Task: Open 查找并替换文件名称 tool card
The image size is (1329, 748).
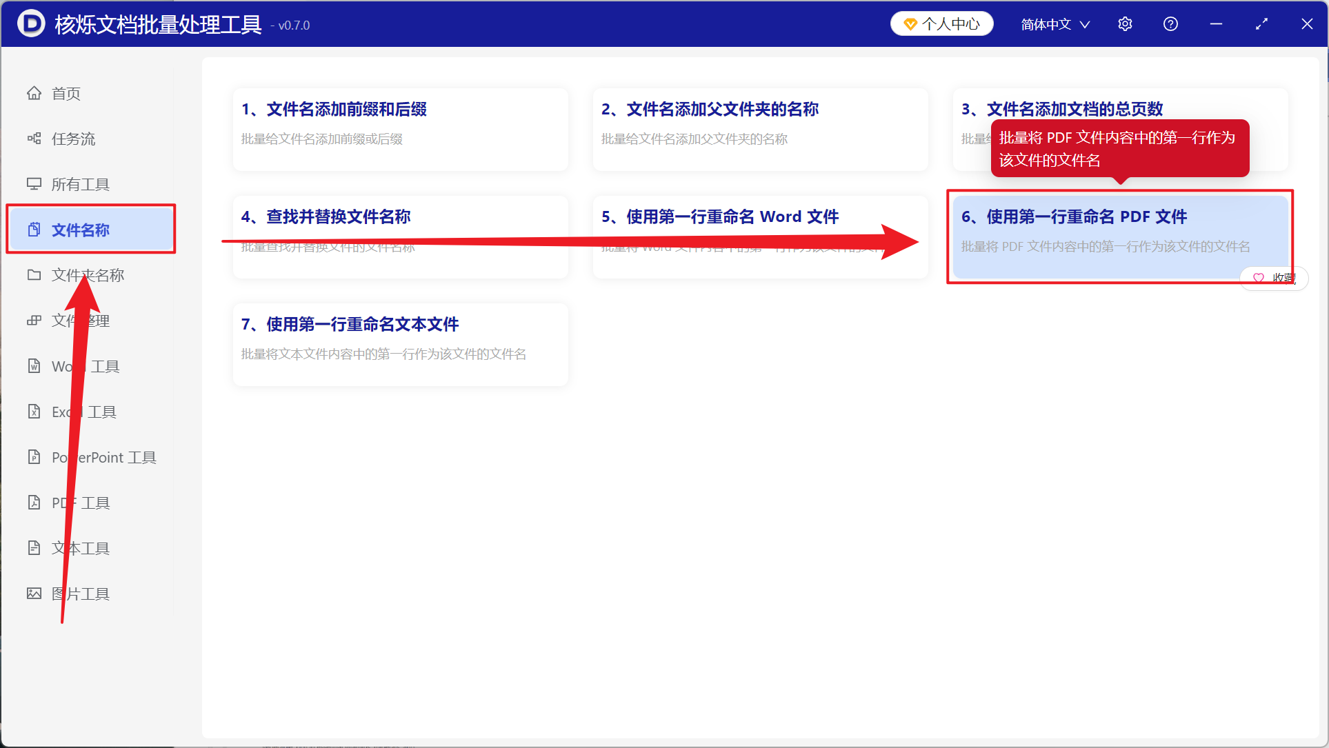Action: tap(401, 236)
